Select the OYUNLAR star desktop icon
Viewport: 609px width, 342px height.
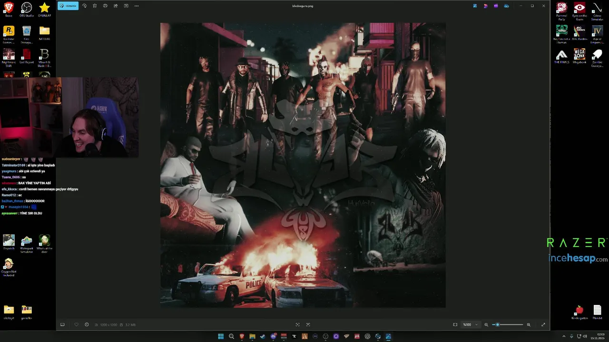point(44,9)
